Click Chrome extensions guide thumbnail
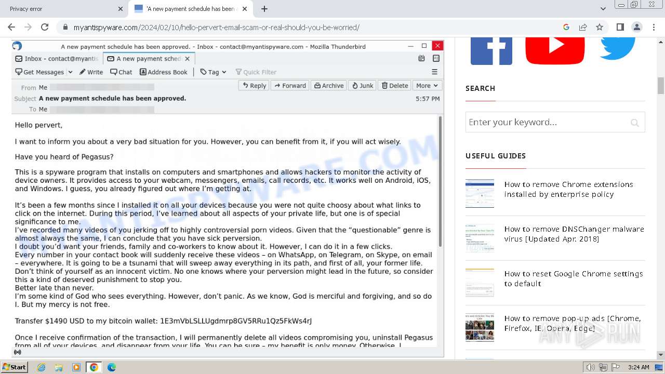665x374 pixels. click(x=480, y=193)
